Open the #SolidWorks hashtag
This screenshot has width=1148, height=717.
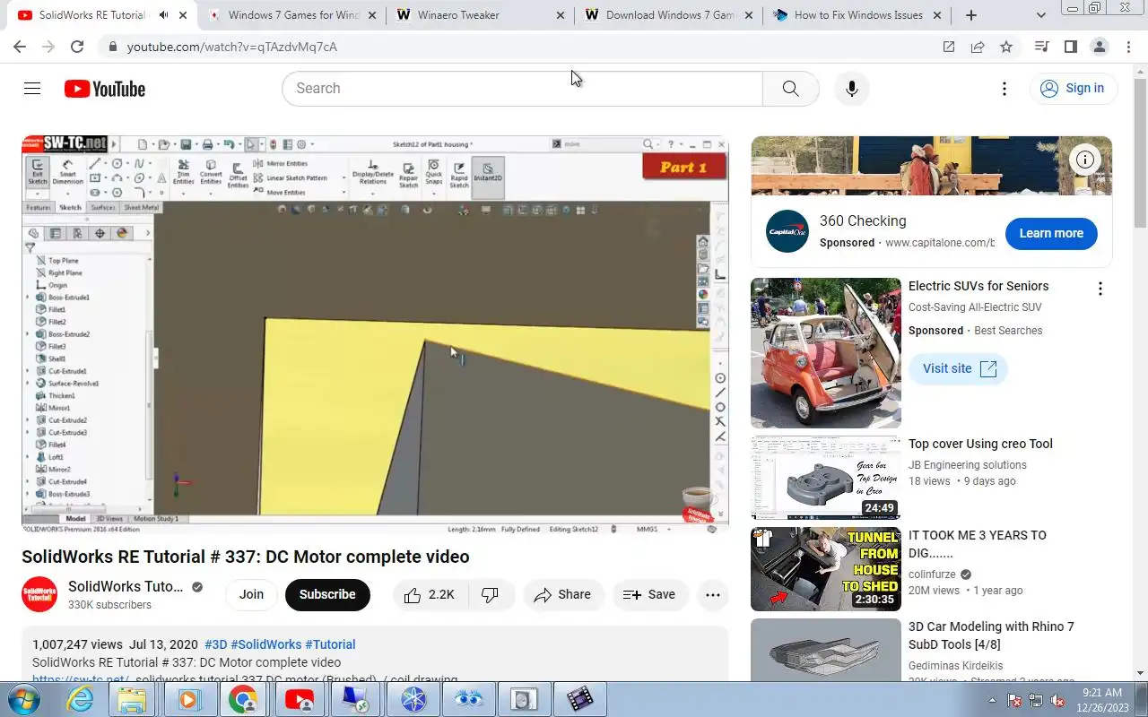[265, 644]
